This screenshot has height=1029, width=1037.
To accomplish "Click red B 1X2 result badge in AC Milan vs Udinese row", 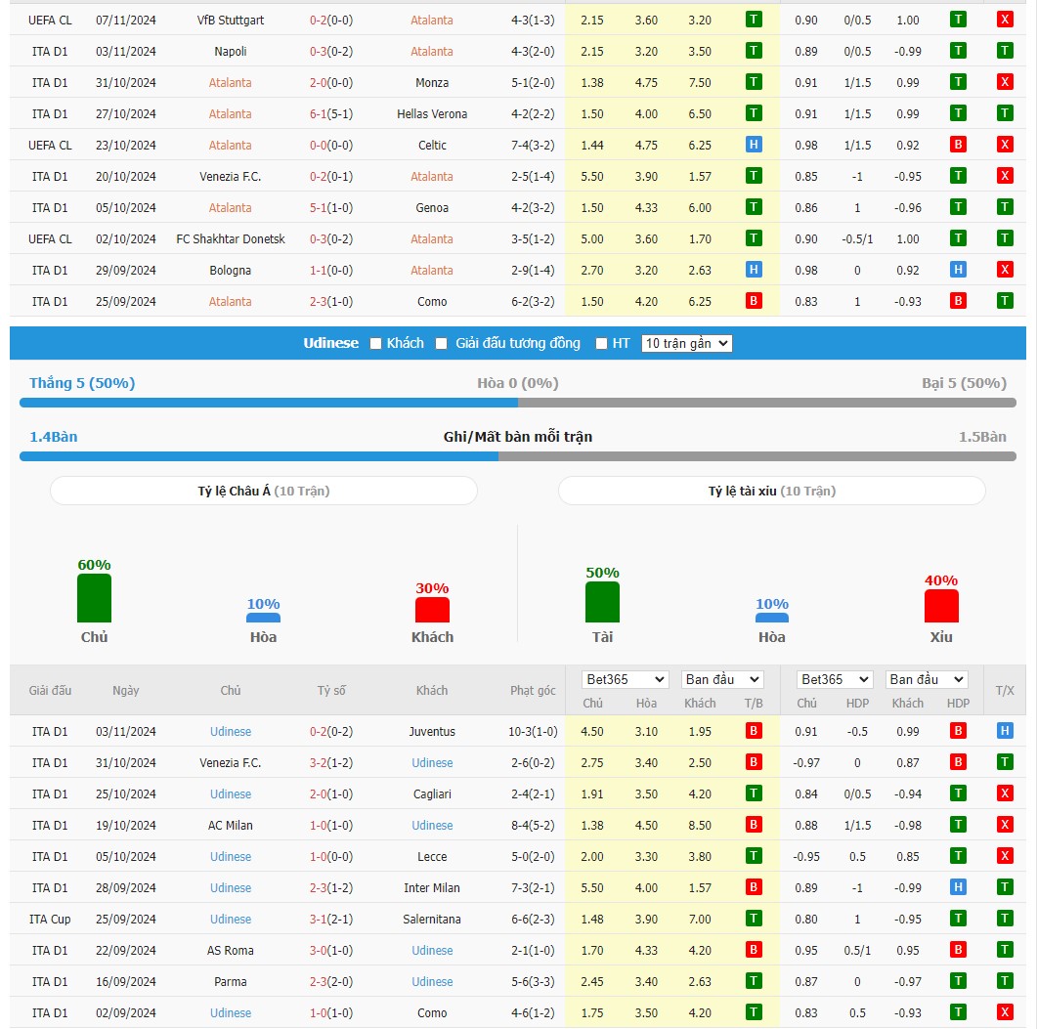I will 754,825.
